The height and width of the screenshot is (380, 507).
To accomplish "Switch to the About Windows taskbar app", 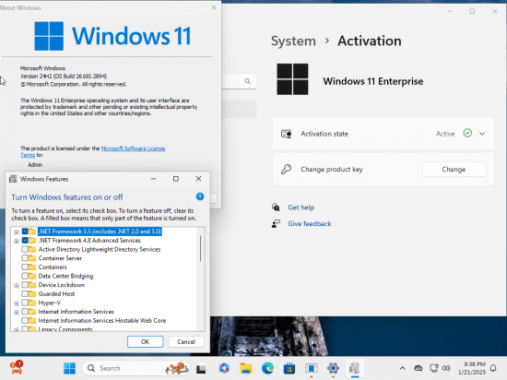I will [x=311, y=368].
